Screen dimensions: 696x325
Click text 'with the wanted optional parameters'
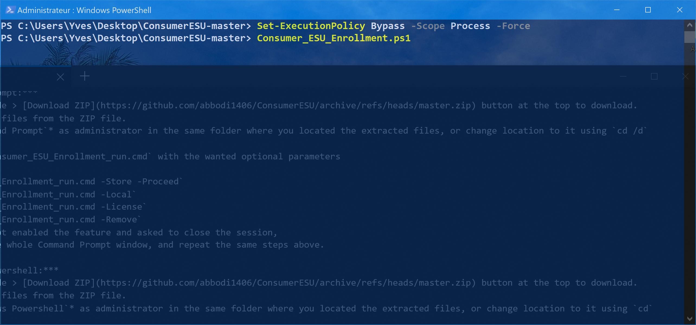click(249, 157)
